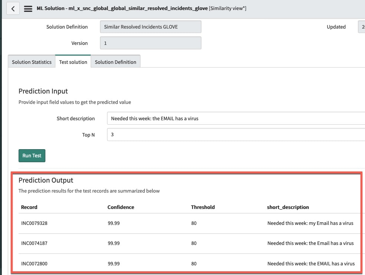Select the Prediction Output section heading
The height and width of the screenshot is (275, 365).
click(46, 180)
